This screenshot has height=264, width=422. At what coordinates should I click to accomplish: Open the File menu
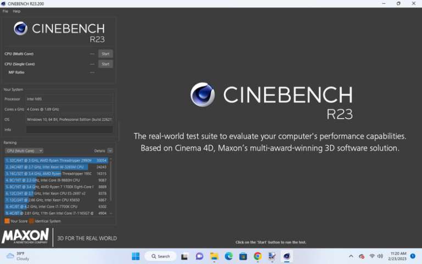(x=5, y=11)
